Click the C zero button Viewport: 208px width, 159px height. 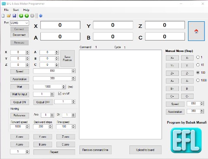[x=66, y=145]
